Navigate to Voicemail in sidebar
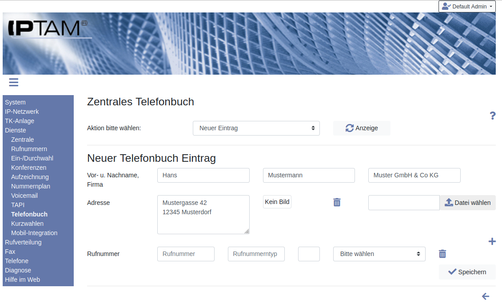 tap(24, 196)
